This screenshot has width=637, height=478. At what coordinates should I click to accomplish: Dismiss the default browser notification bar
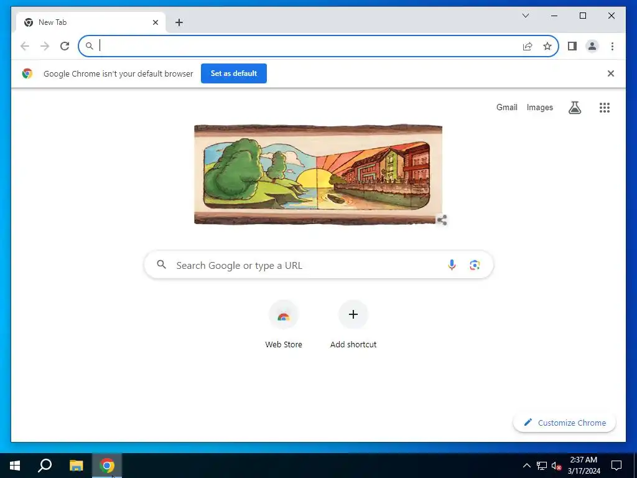[x=611, y=73]
